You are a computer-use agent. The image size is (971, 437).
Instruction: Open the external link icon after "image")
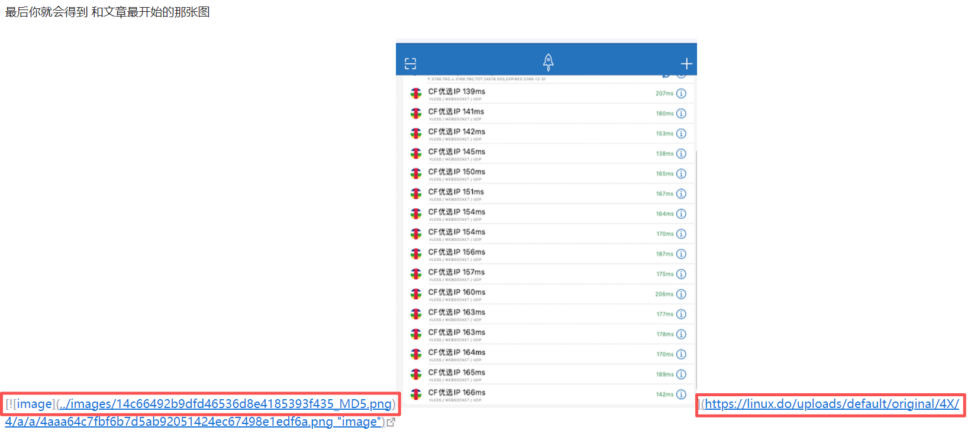tap(391, 422)
